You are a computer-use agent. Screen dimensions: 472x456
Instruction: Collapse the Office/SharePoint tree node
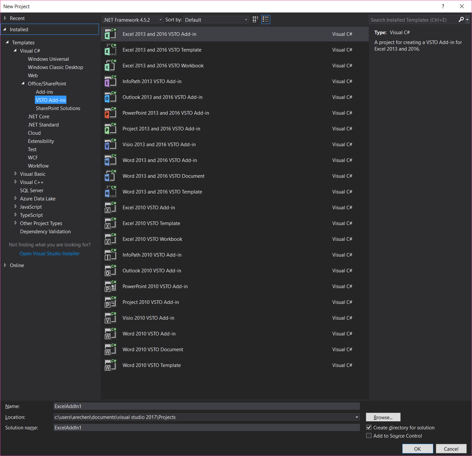pyautogui.click(x=23, y=83)
